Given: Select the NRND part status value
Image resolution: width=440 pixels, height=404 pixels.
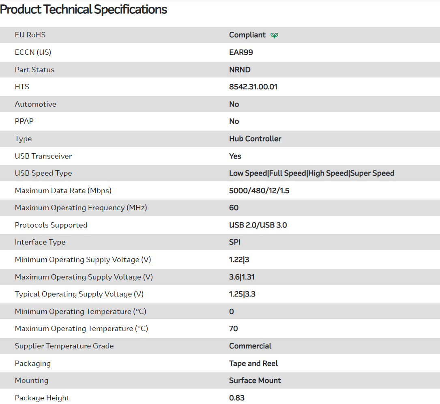Looking at the screenshot, I should point(240,70).
